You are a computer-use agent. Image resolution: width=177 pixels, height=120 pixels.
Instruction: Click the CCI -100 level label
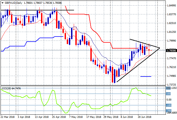[169, 105]
